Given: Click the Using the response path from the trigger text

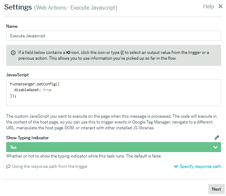Looking at the screenshot, I should click(50, 166).
